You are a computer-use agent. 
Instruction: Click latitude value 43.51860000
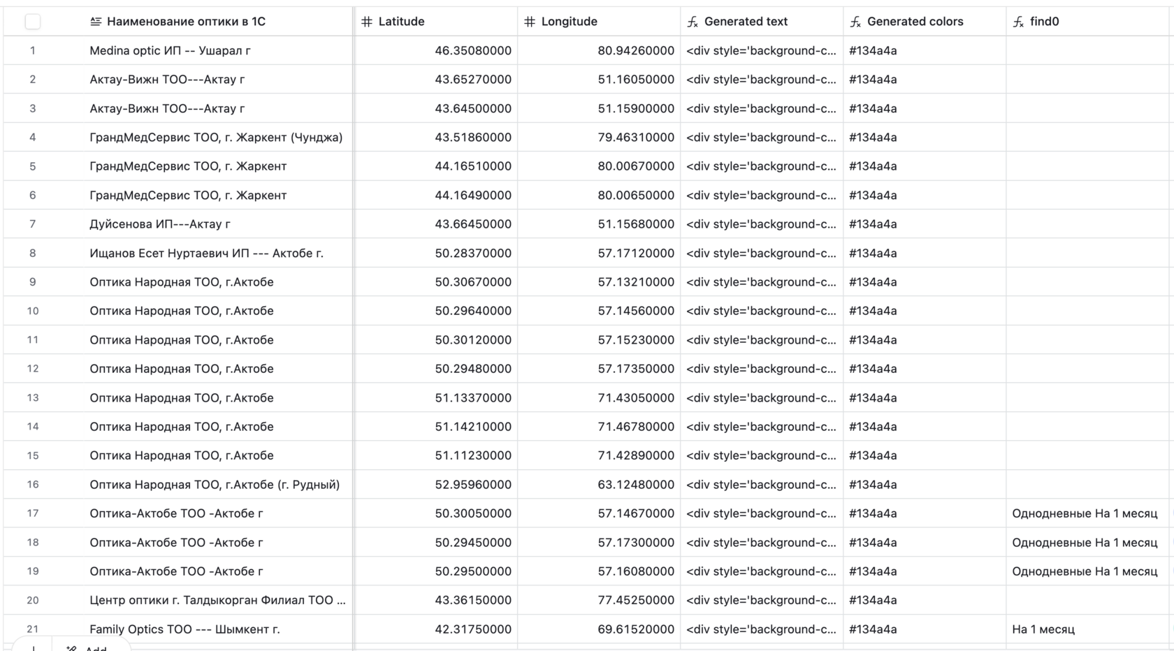[x=473, y=138]
